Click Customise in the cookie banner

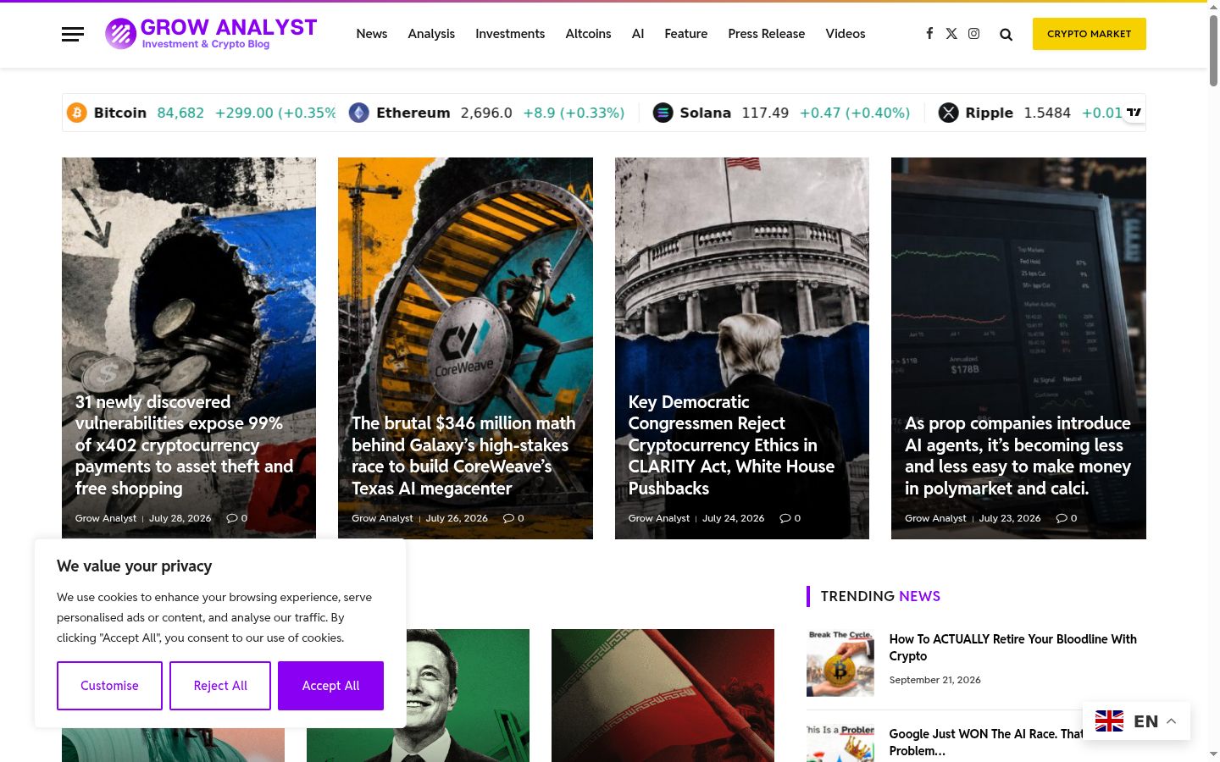[109, 686]
